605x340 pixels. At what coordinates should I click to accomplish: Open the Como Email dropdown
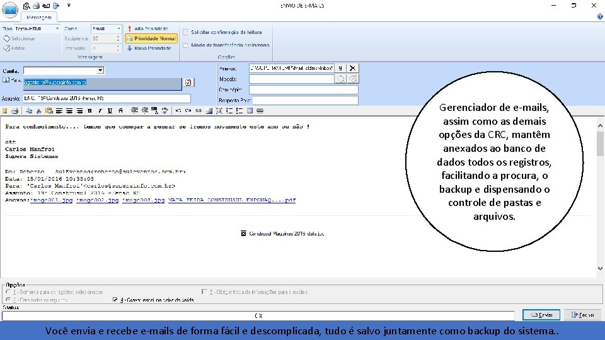118,28
